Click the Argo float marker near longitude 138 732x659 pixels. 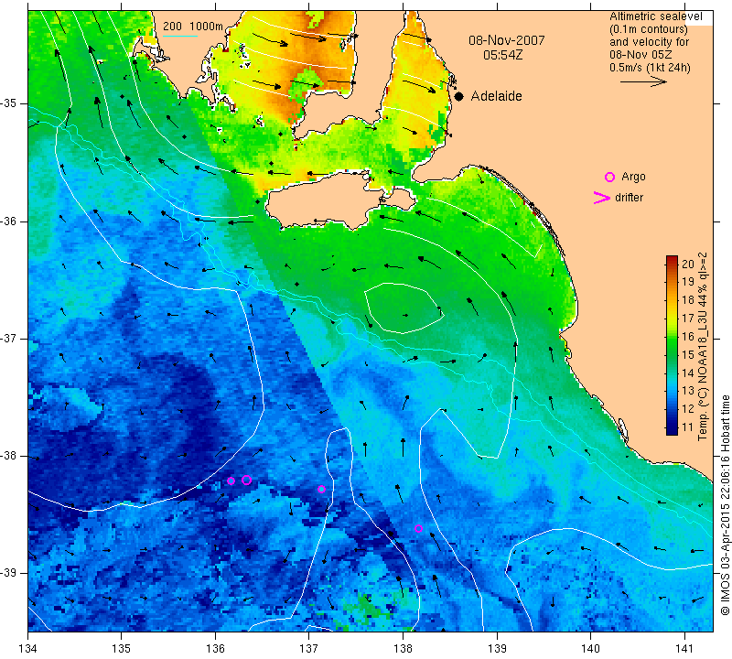[x=419, y=529]
